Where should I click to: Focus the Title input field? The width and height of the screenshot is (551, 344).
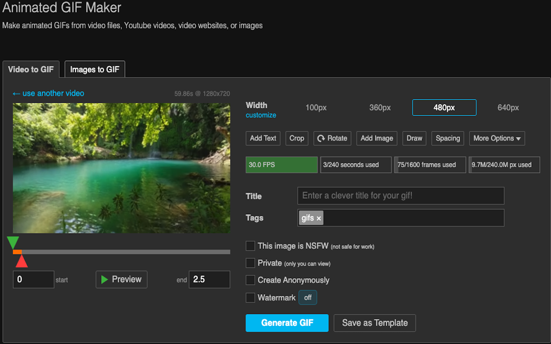401,196
